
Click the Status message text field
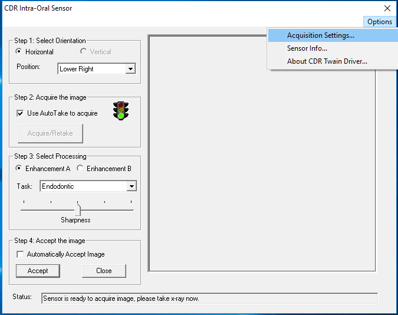click(209, 298)
